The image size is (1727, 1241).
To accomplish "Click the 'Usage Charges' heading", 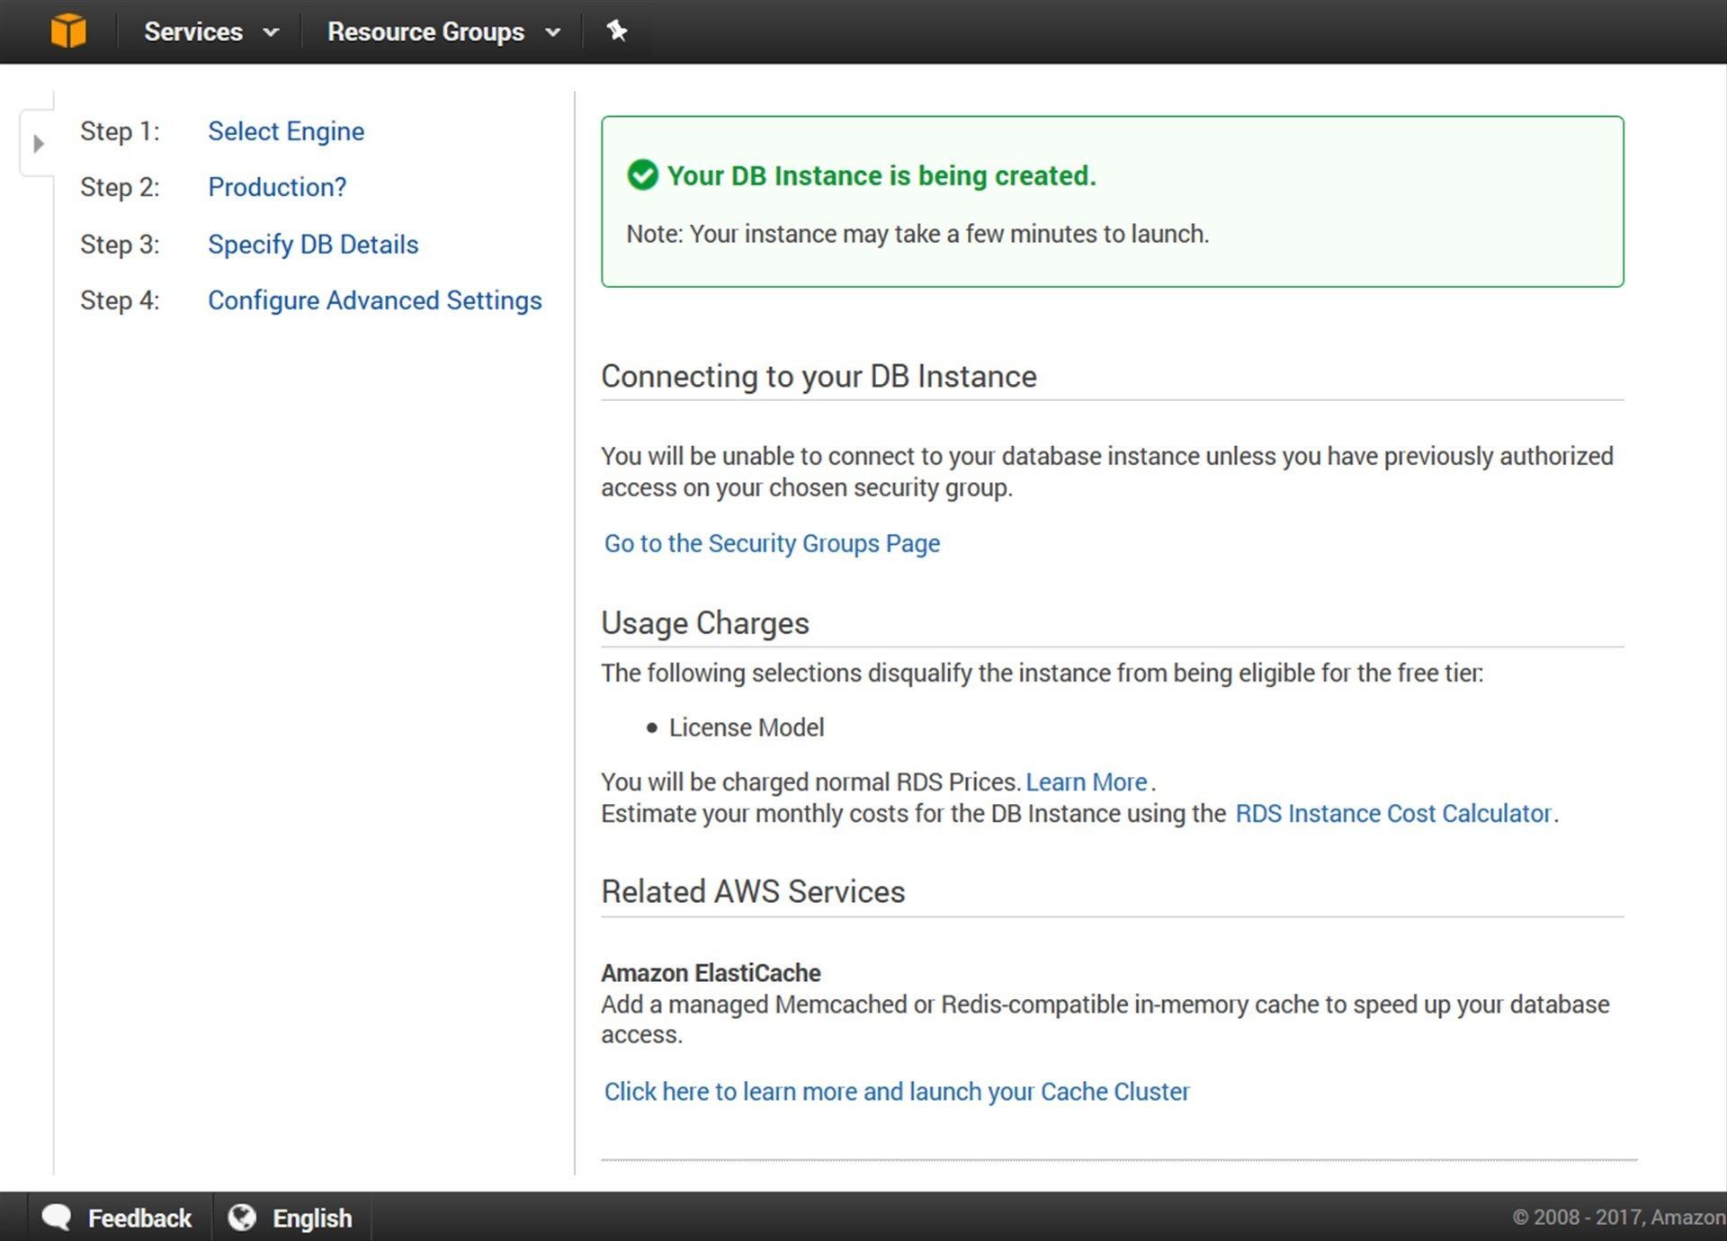I will (x=705, y=622).
